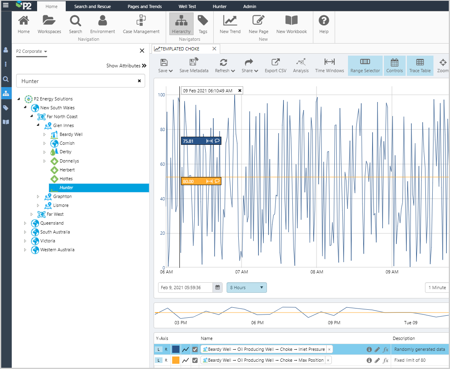
Task: Click the Time Windows icon
Action: pos(329,66)
